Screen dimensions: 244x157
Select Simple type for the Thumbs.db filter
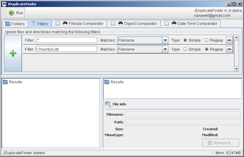point(185,49)
